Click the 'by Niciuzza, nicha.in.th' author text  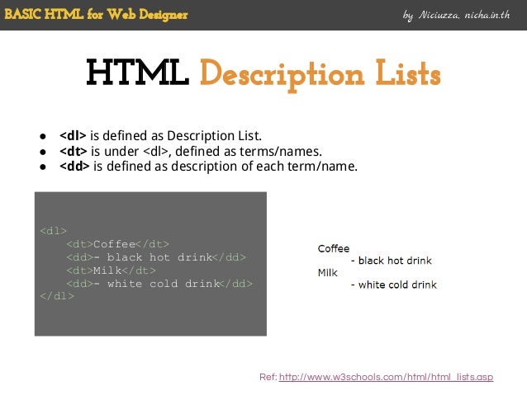tap(457, 15)
